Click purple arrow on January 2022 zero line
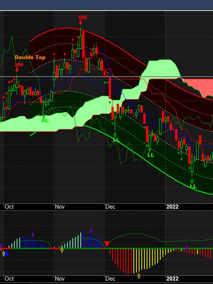The height and width of the screenshot is (284, 213). (x=187, y=247)
